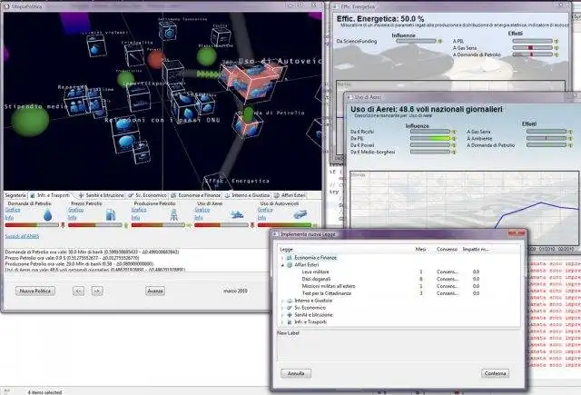This screenshot has width=581, height=395.
Task: Click the car icon under Uso di Autoveicoli
Action: coord(300,214)
